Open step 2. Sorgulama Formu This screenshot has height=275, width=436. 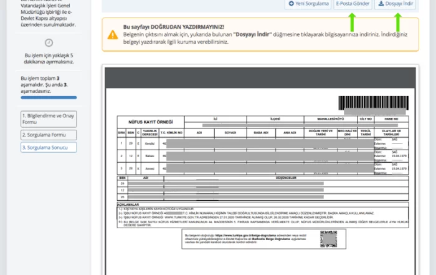[x=49, y=135]
